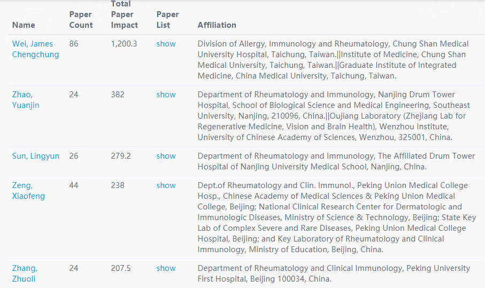Select total paper impact 238
Viewport: 485px width, 288px height.
pyautogui.click(x=118, y=185)
